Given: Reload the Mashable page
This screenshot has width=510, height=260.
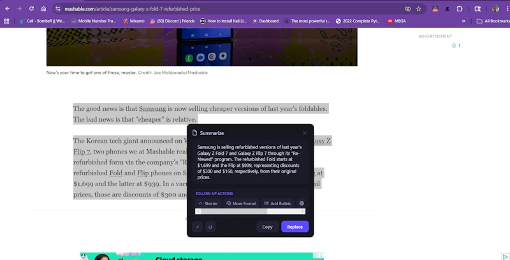Looking at the screenshot, I should [x=31, y=9].
